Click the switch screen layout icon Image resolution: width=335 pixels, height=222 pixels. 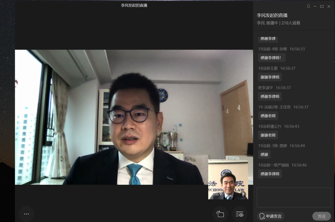pos(220,214)
